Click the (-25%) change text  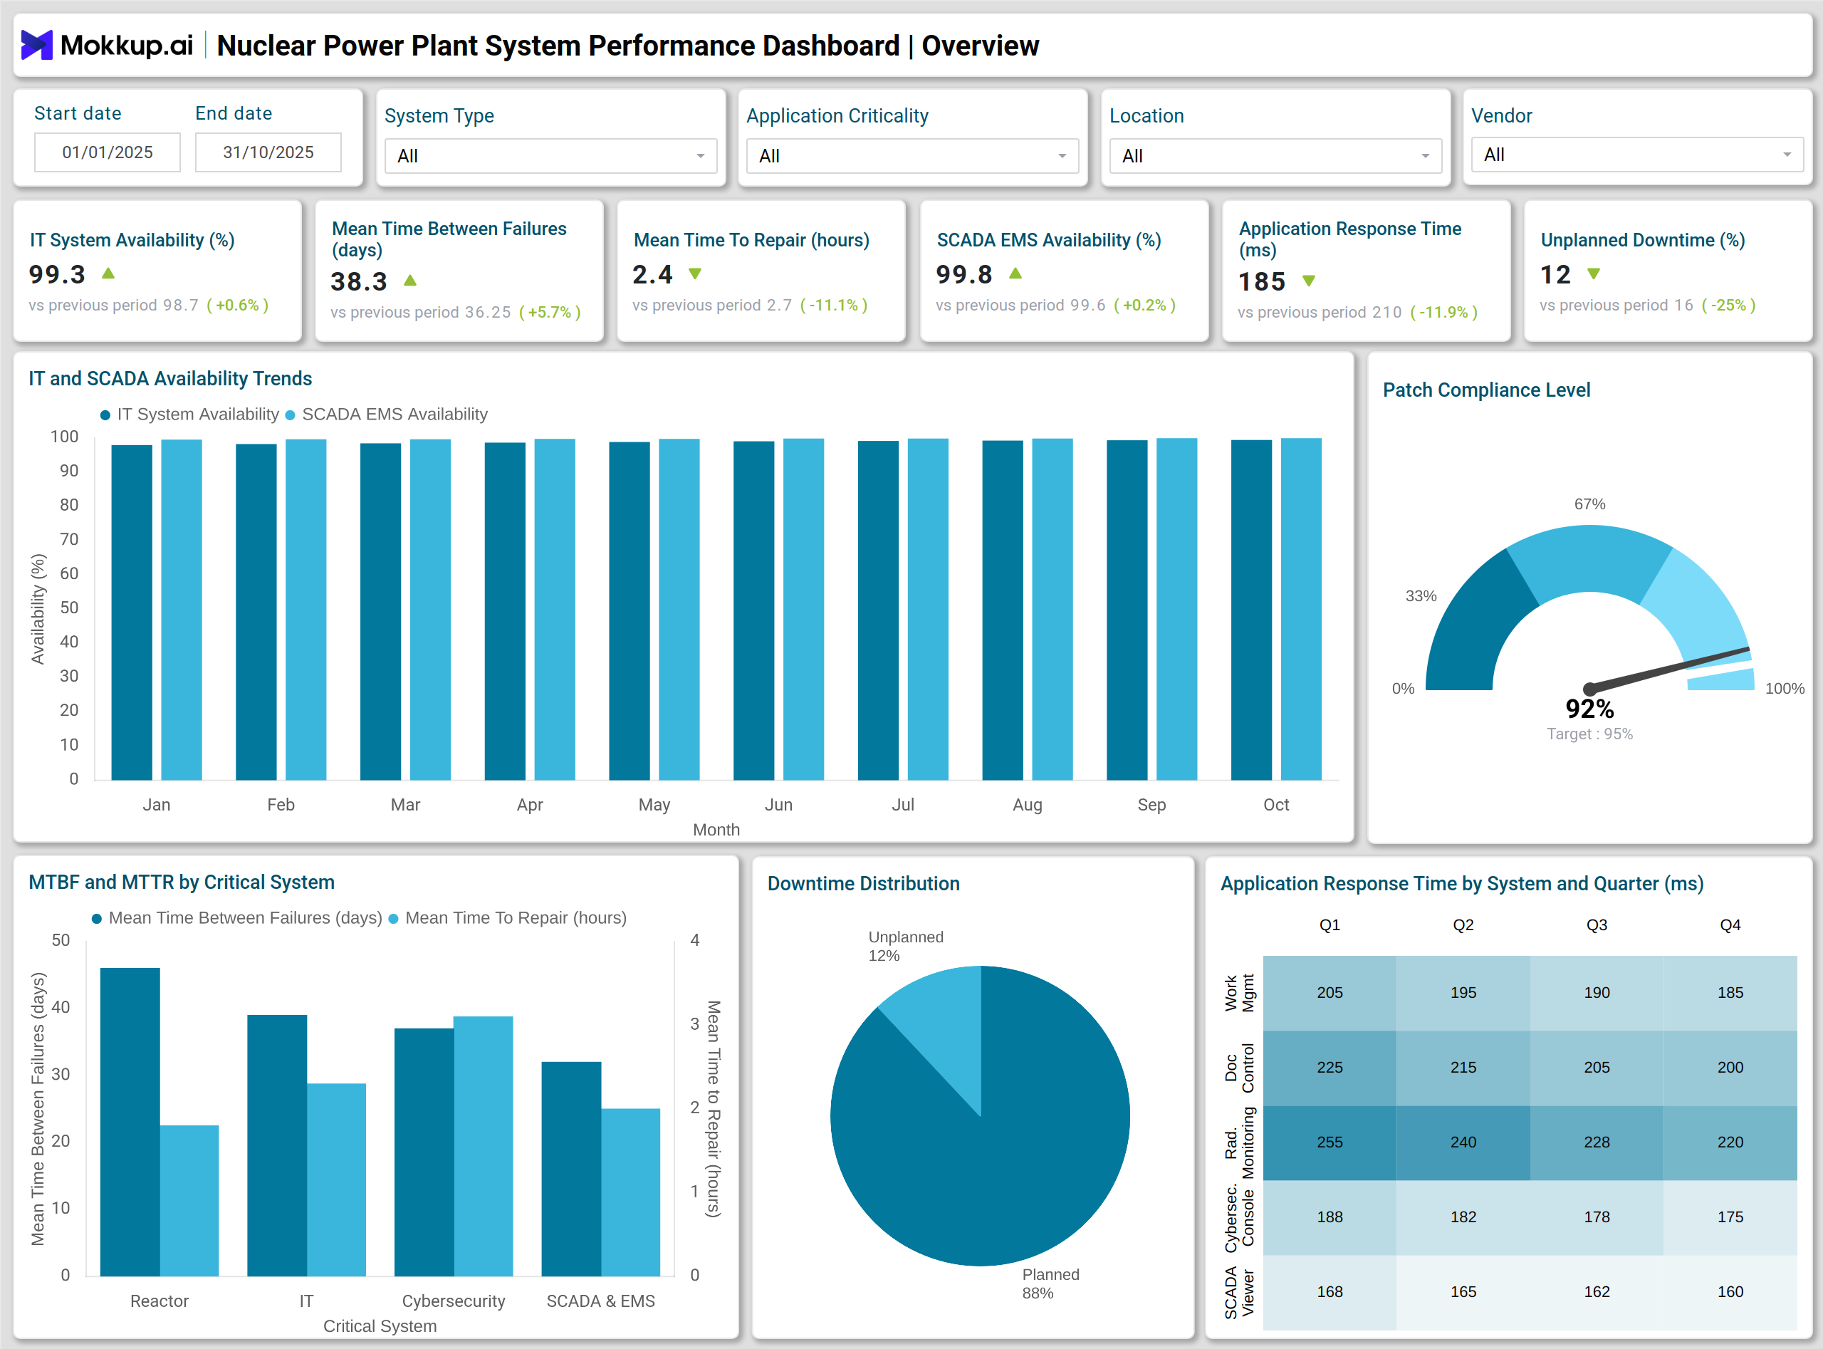pos(1729,306)
